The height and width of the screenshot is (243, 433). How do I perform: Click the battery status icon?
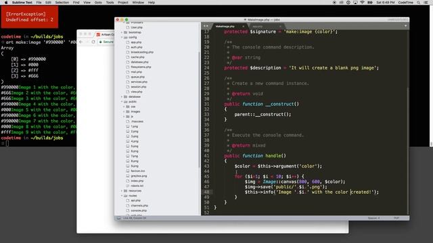click(x=370, y=3)
